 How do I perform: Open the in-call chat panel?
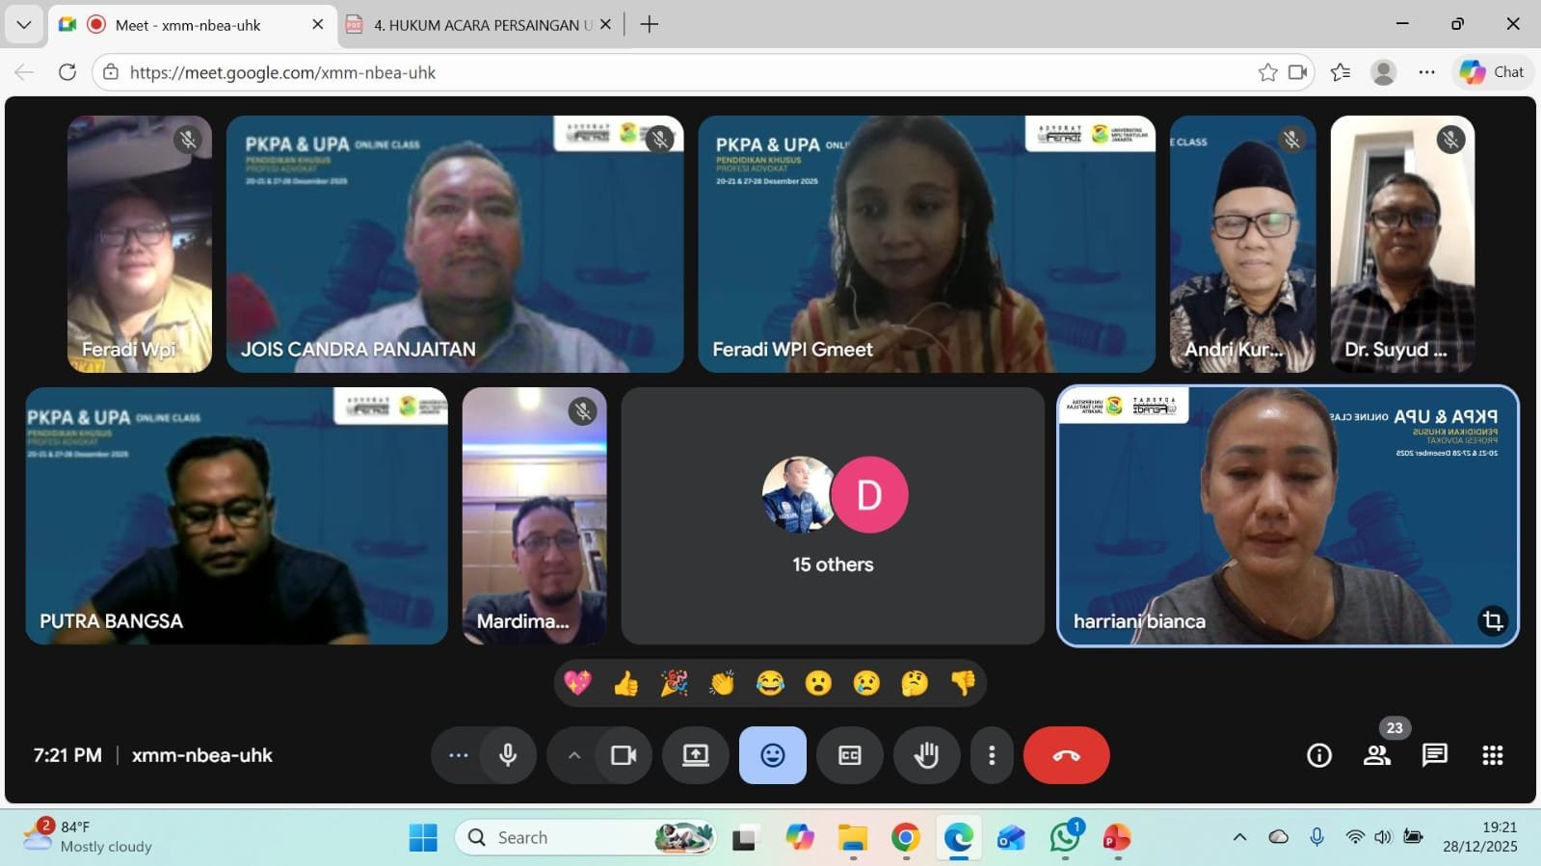tap(1434, 755)
